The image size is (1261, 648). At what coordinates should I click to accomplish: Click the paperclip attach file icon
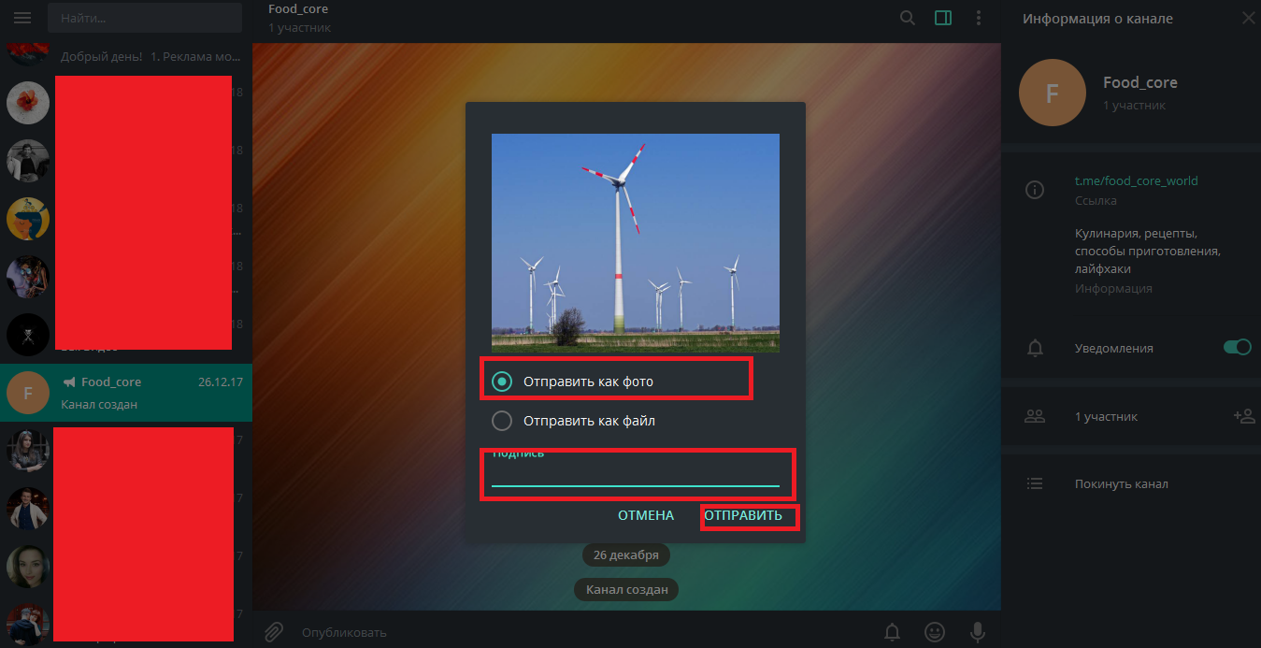pyautogui.click(x=273, y=632)
